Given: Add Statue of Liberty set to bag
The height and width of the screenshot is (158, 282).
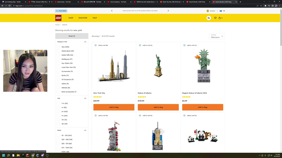Looking at the screenshot, I should (158, 107).
